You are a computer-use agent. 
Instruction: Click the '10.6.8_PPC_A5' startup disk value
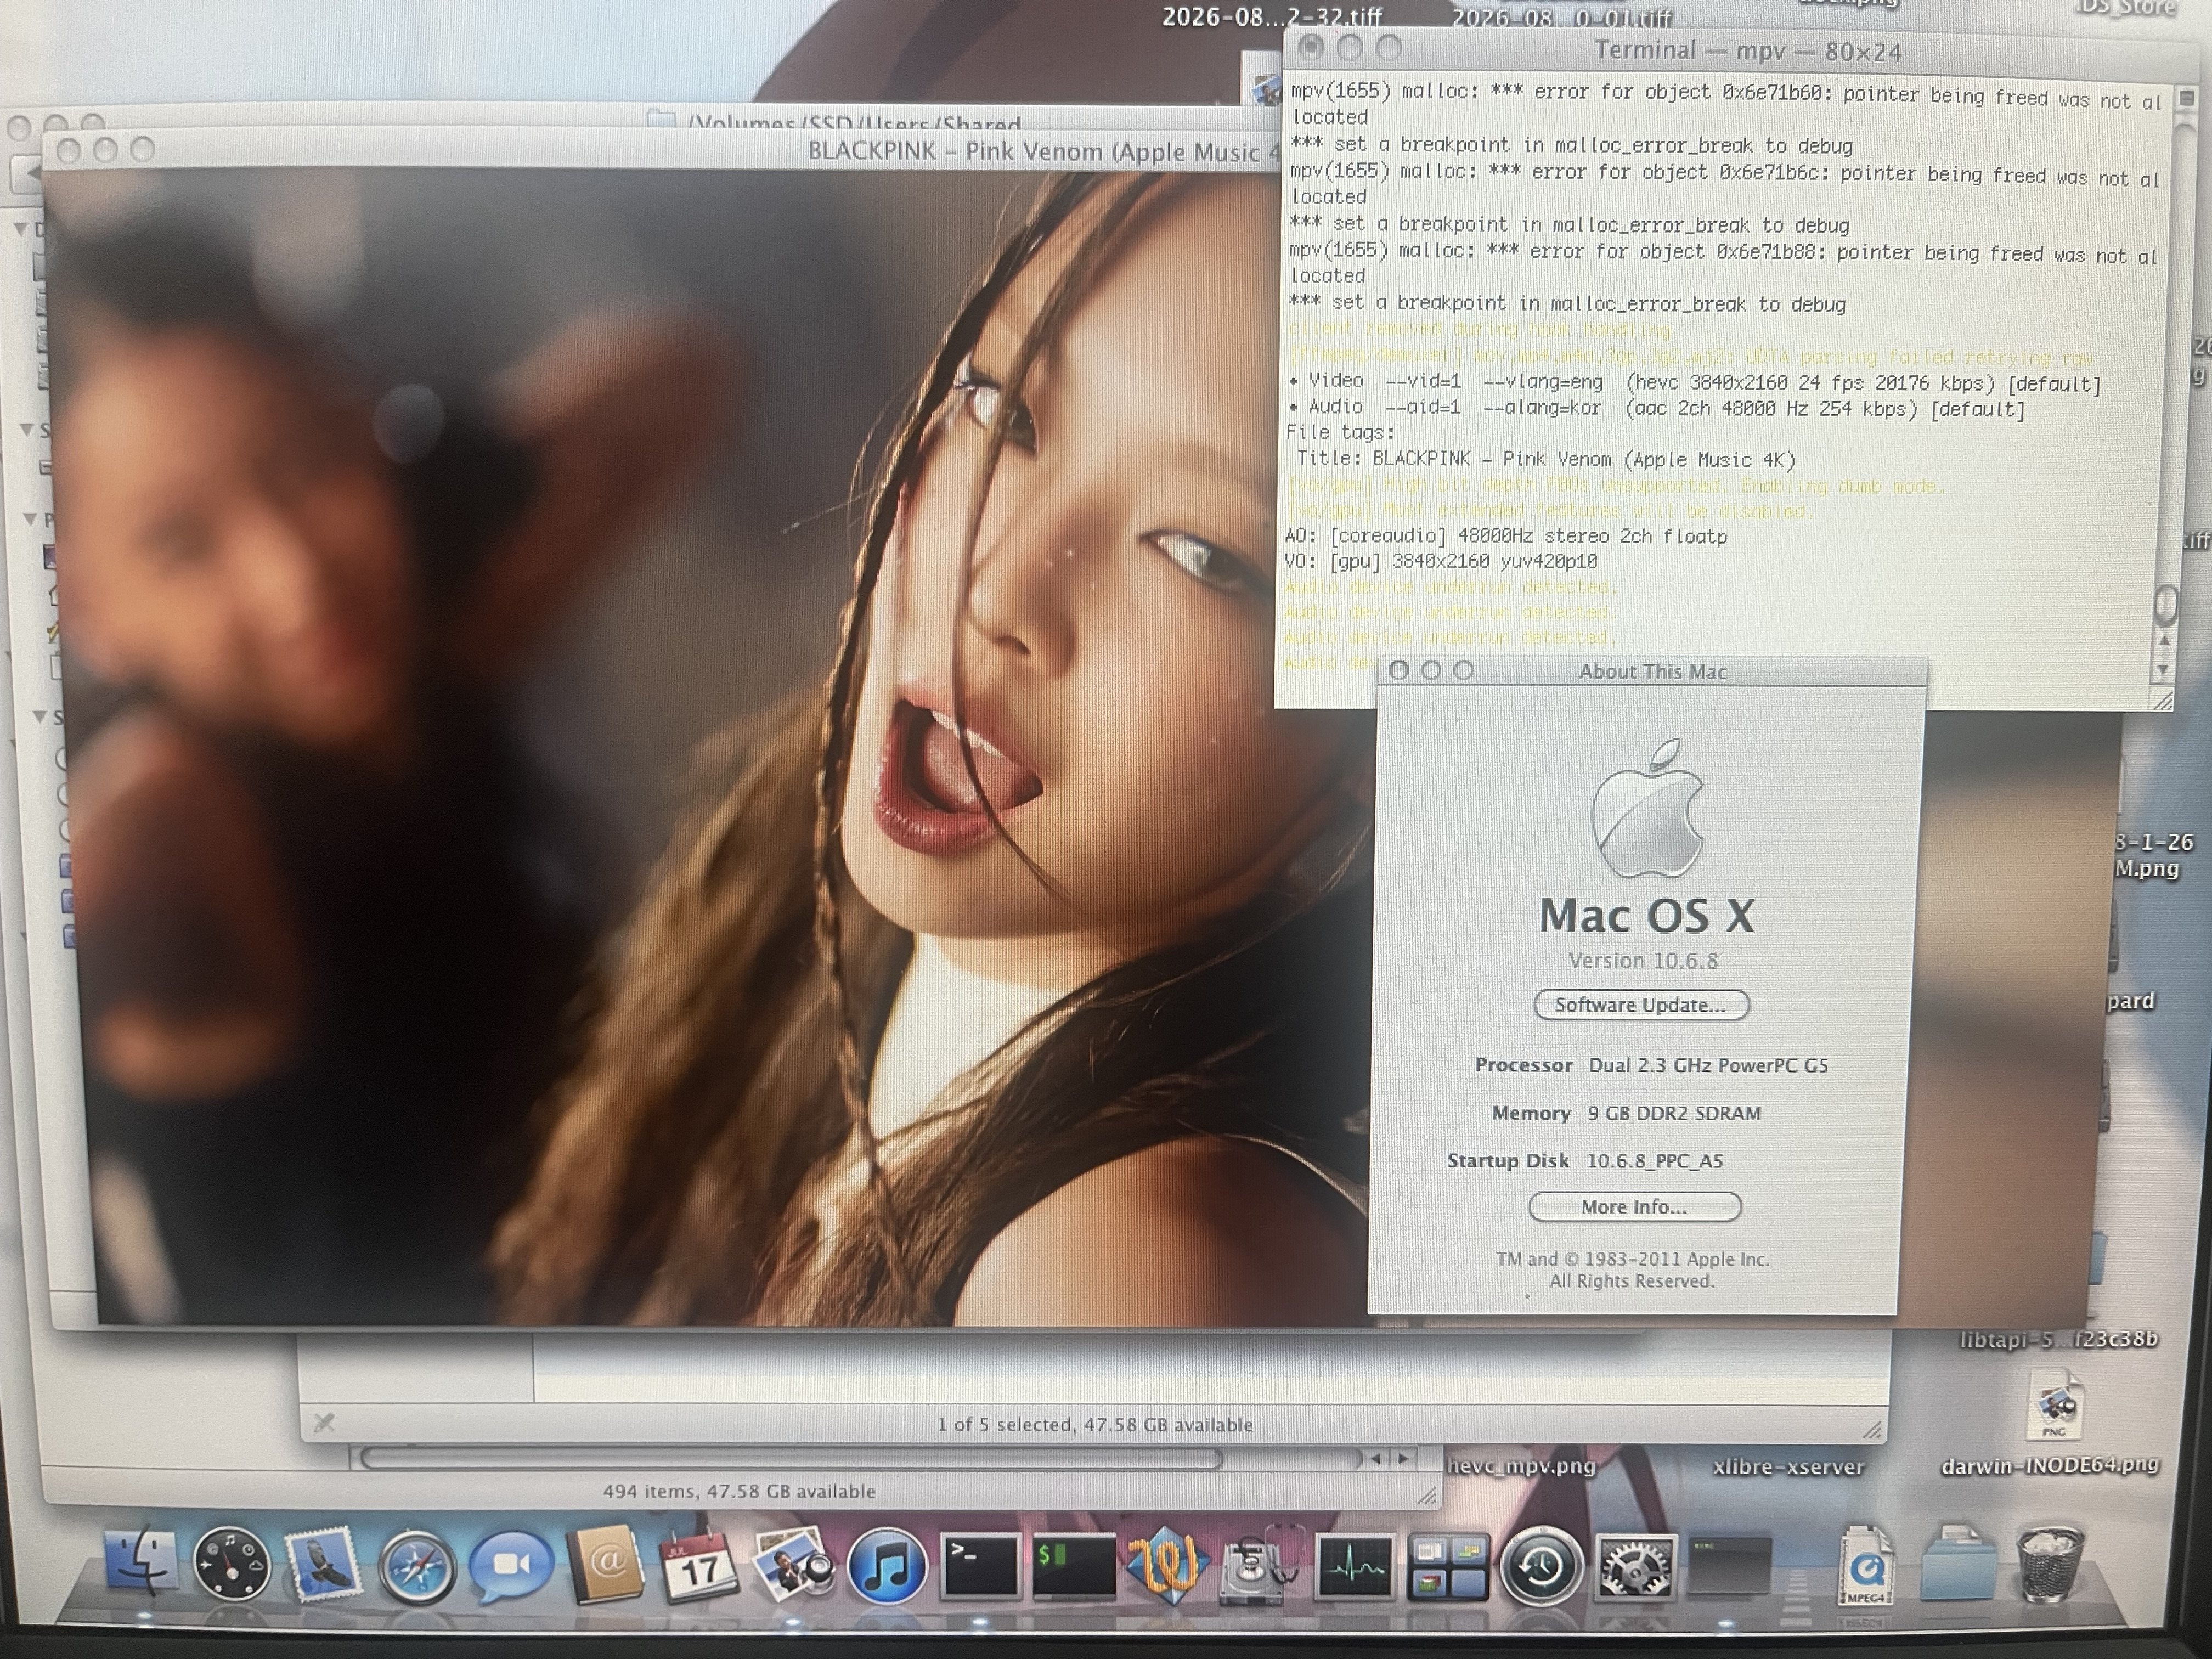[1655, 1161]
